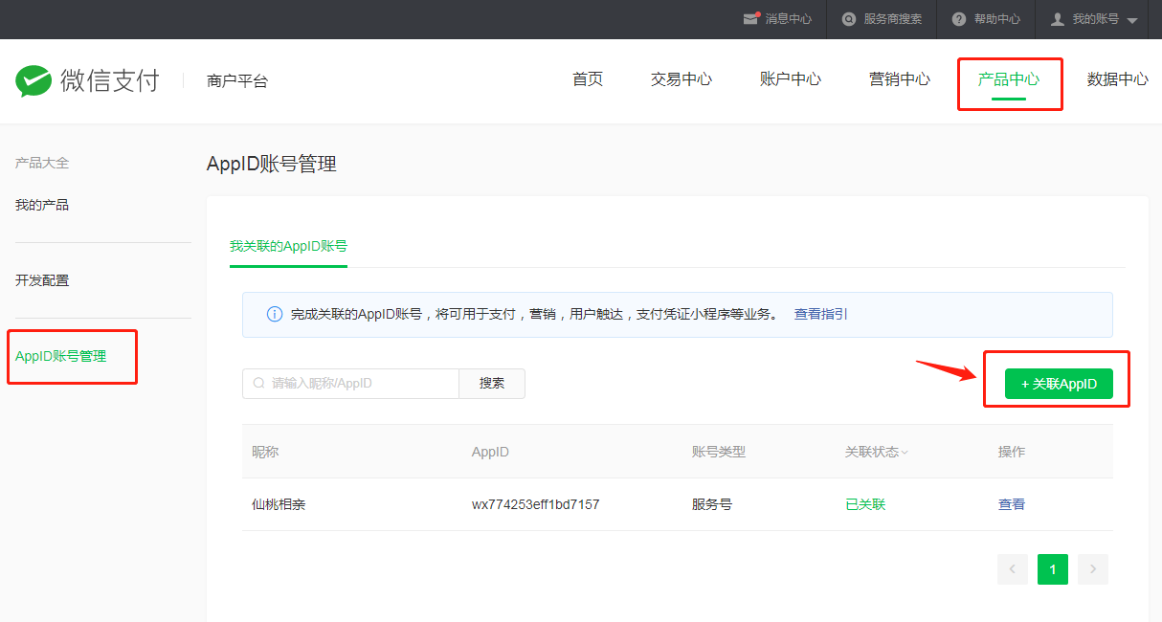Click the 查看指引 link

[x=821, y=314]
